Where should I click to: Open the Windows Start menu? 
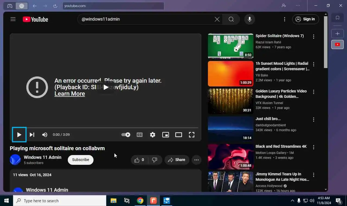pyautogui.click(x=7, y=201)
